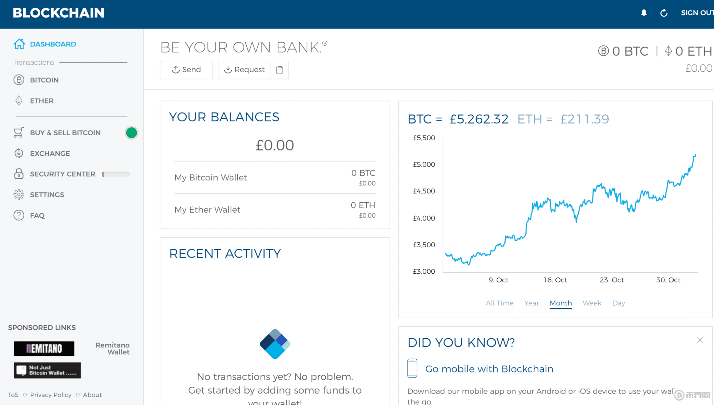Open the Privacy Policy link

coord(51,395)
